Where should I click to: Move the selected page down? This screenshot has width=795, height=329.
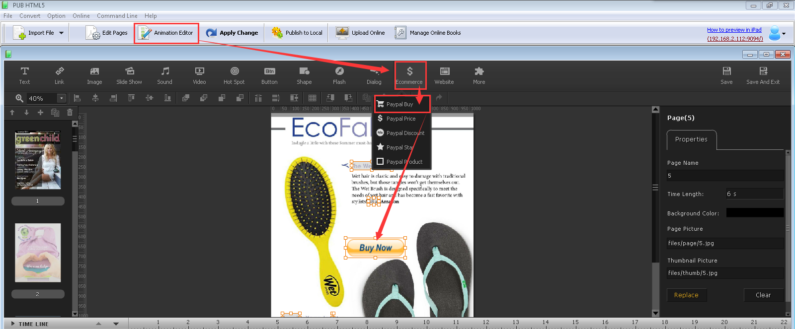click(x=26, y=113)
